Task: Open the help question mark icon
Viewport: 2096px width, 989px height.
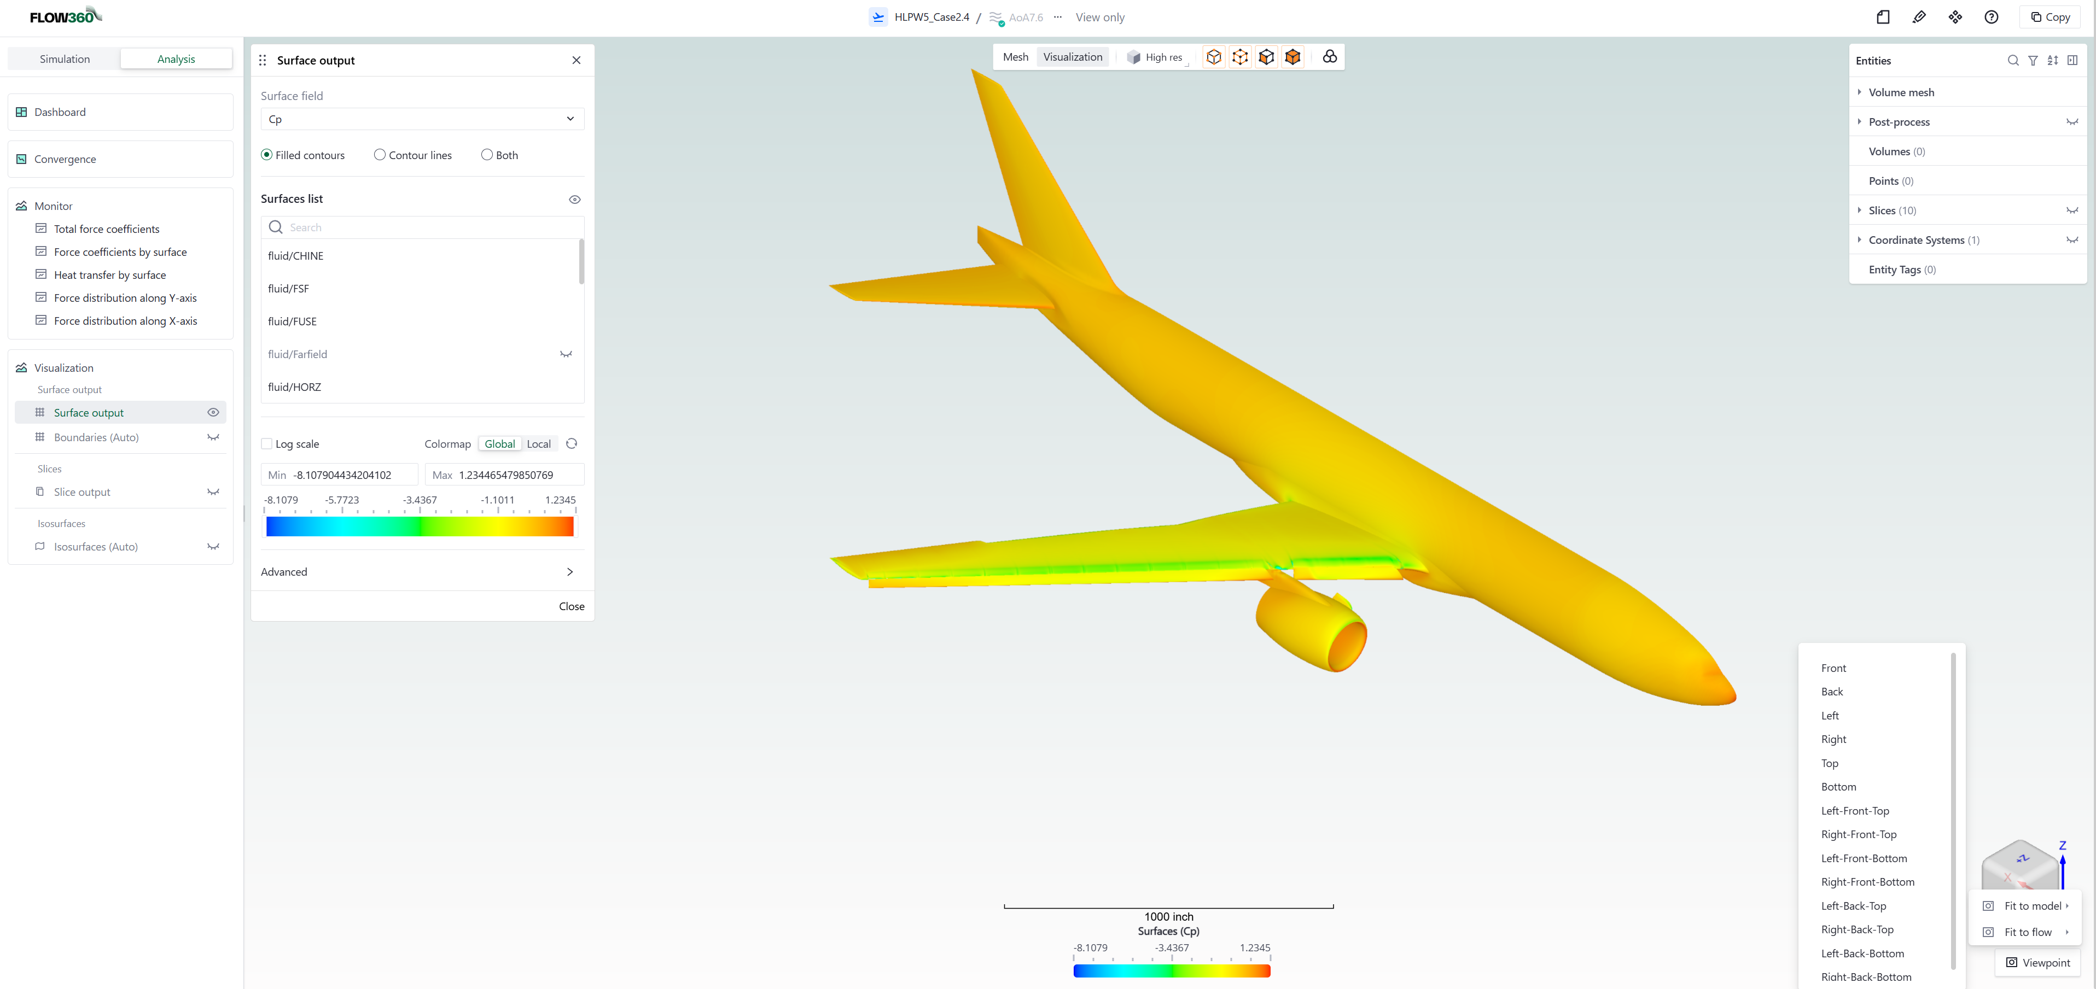Action: (x=1991, y=17)
